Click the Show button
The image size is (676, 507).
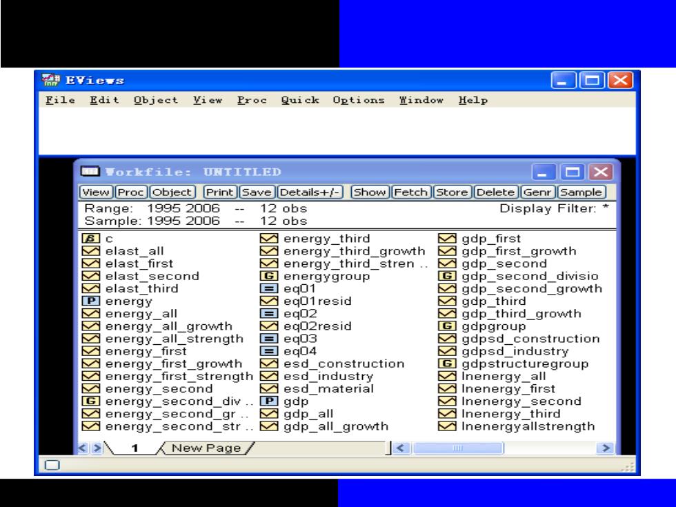coord(370,192)
